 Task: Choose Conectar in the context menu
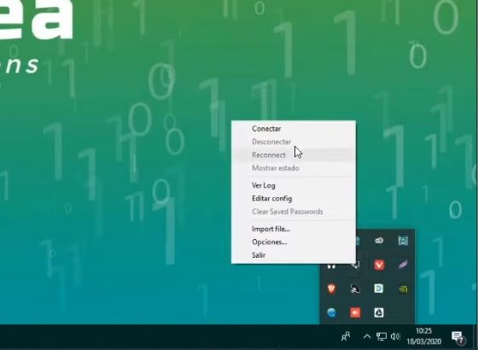coord(294,129)
